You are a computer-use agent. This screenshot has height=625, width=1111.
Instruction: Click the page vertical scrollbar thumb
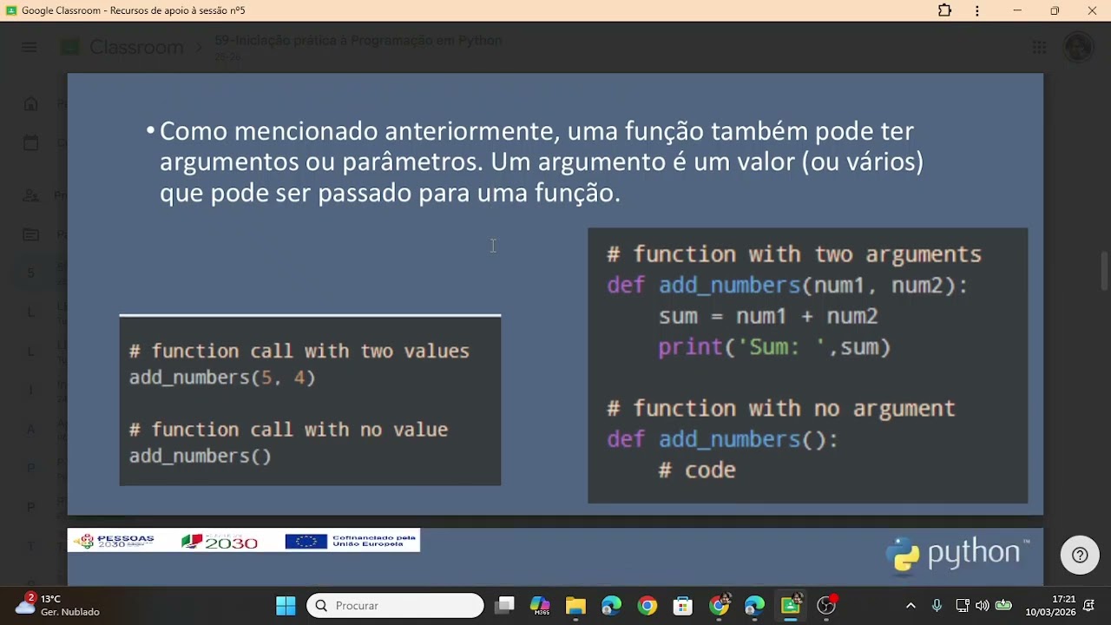[x=1105, y=271]
